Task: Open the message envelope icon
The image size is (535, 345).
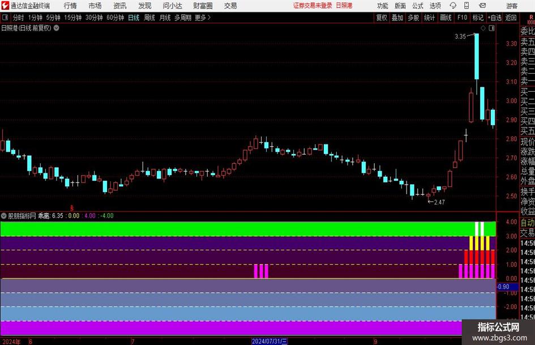Action: (x=482, y=6)
